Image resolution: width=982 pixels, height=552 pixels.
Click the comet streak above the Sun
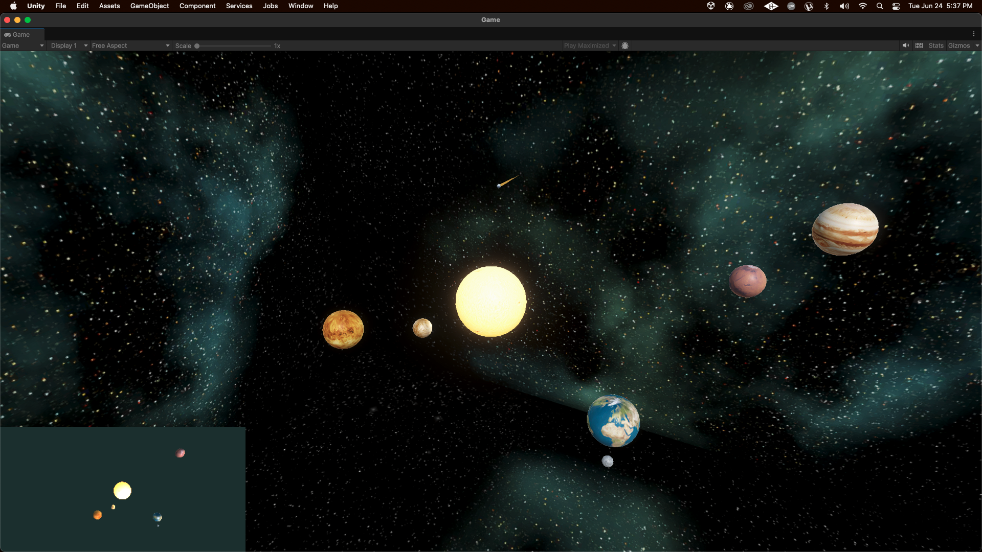[x=508, y=181]
